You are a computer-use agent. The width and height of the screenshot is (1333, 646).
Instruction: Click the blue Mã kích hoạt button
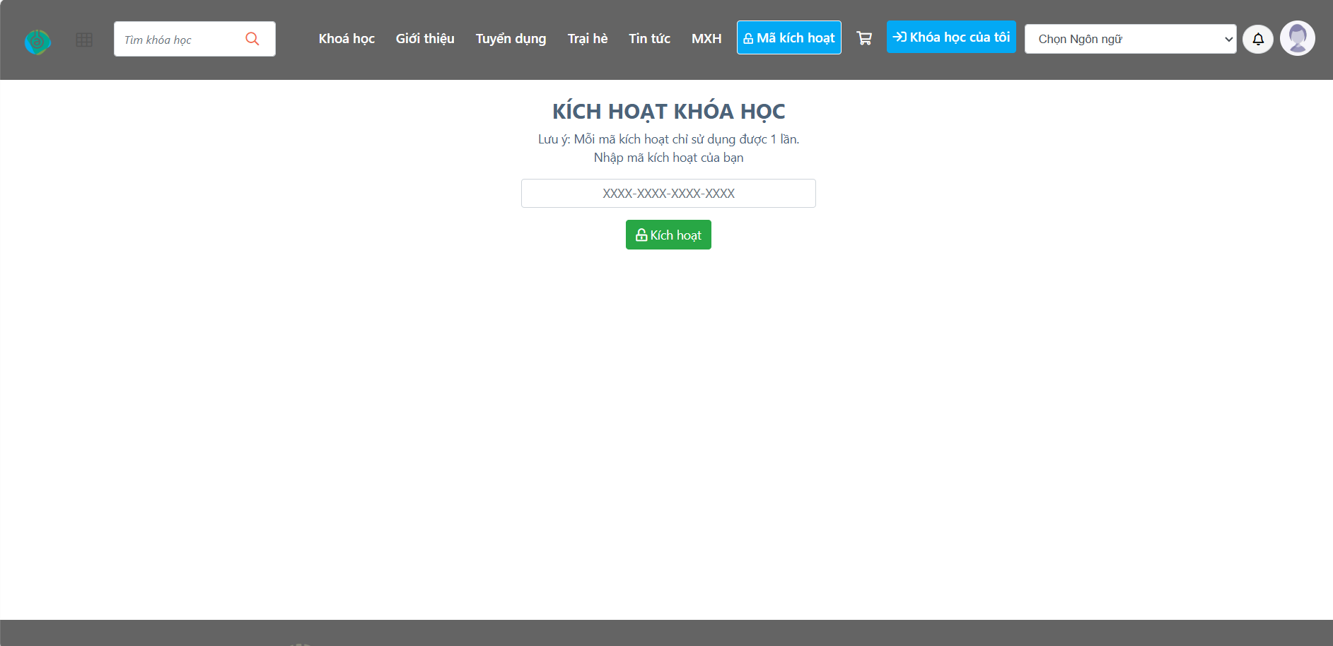pos(788,37)
